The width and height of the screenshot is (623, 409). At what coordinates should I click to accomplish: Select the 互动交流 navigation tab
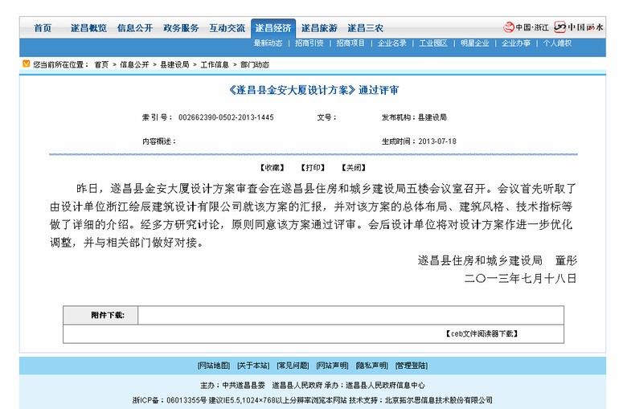[227, 28]
